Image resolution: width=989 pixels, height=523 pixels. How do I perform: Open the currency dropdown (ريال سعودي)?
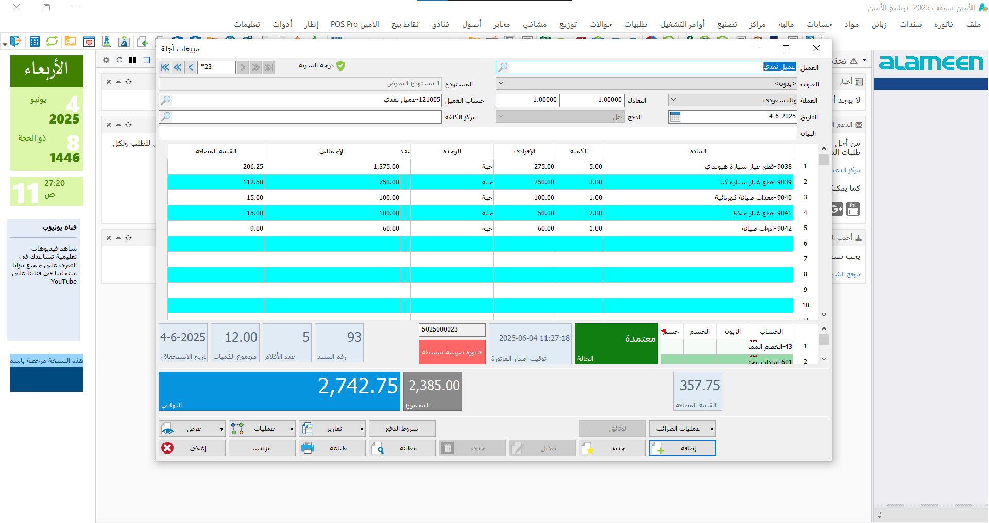pyautogui.click(x=673, y=100)
